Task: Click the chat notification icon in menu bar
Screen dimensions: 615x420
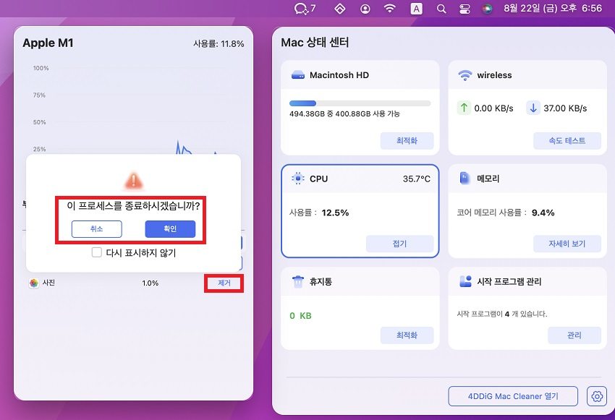Action: pos(305,8)
